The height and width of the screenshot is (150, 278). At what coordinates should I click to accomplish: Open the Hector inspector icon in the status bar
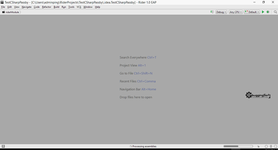tap(271, 146)
